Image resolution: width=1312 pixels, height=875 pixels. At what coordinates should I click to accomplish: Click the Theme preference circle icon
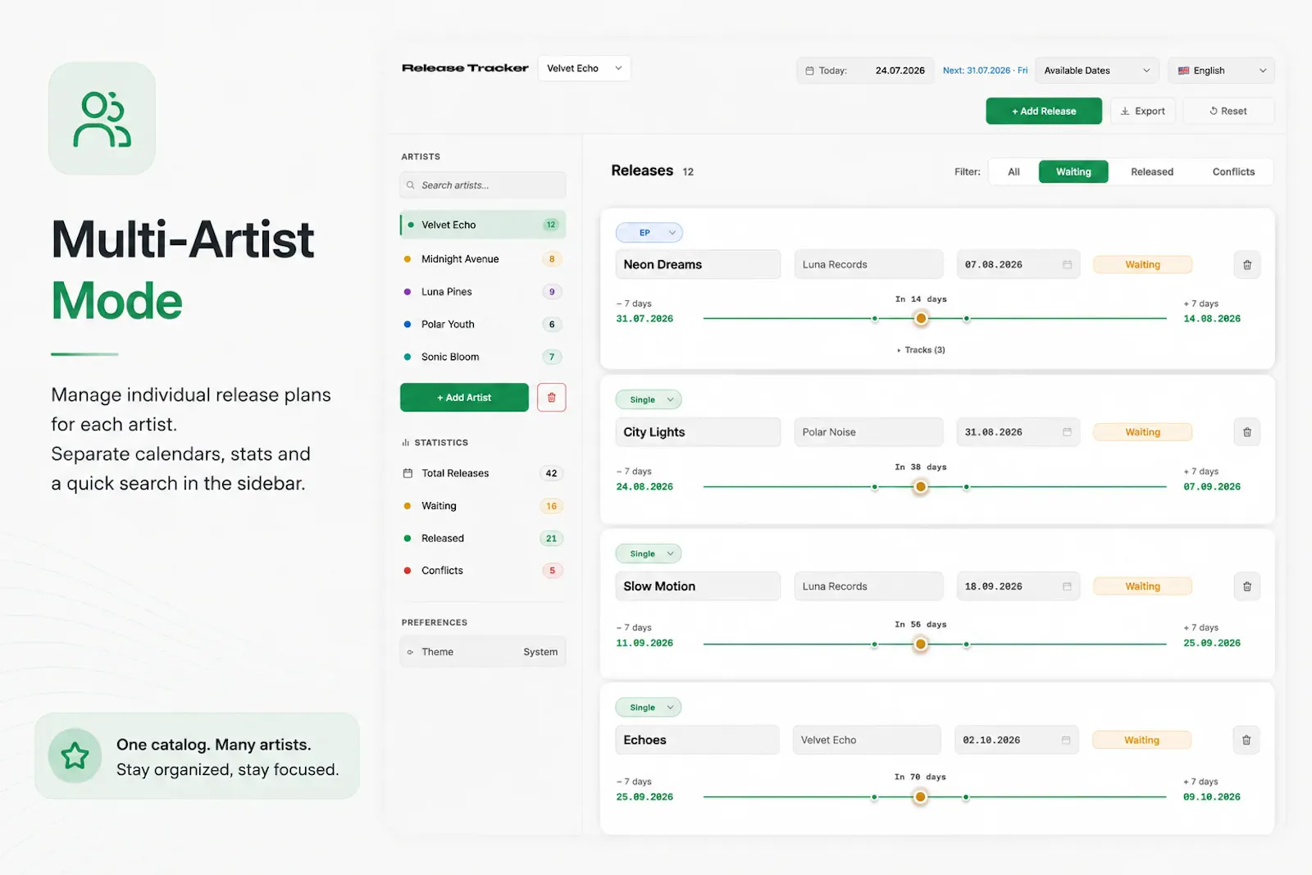[x=410, y=652]
